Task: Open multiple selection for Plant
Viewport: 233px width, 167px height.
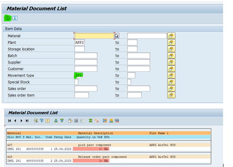Action: tap(171, 42)
